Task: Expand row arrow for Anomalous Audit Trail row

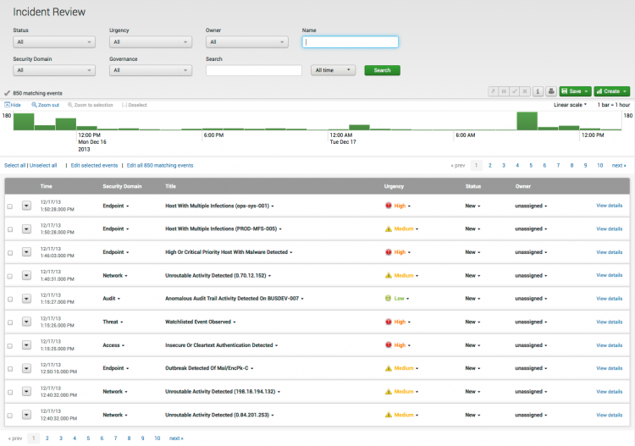Action: click(x=26, y=299)
